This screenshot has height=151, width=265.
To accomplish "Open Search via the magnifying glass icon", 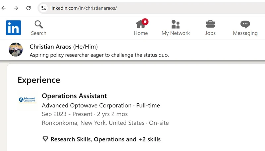I will click(39, 24).
